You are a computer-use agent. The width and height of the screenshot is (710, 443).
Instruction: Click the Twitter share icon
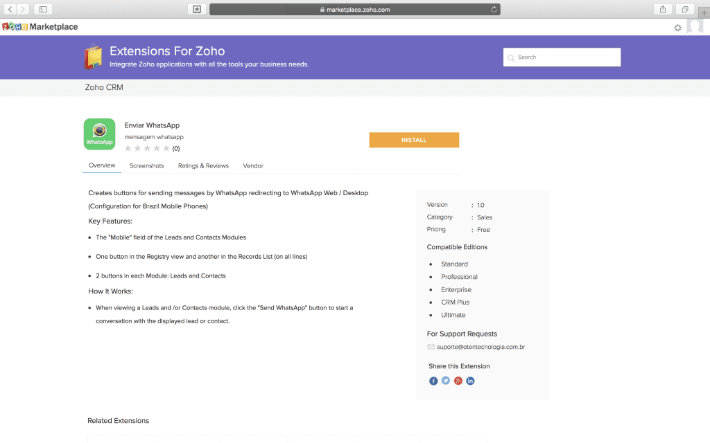click(446, 381)
